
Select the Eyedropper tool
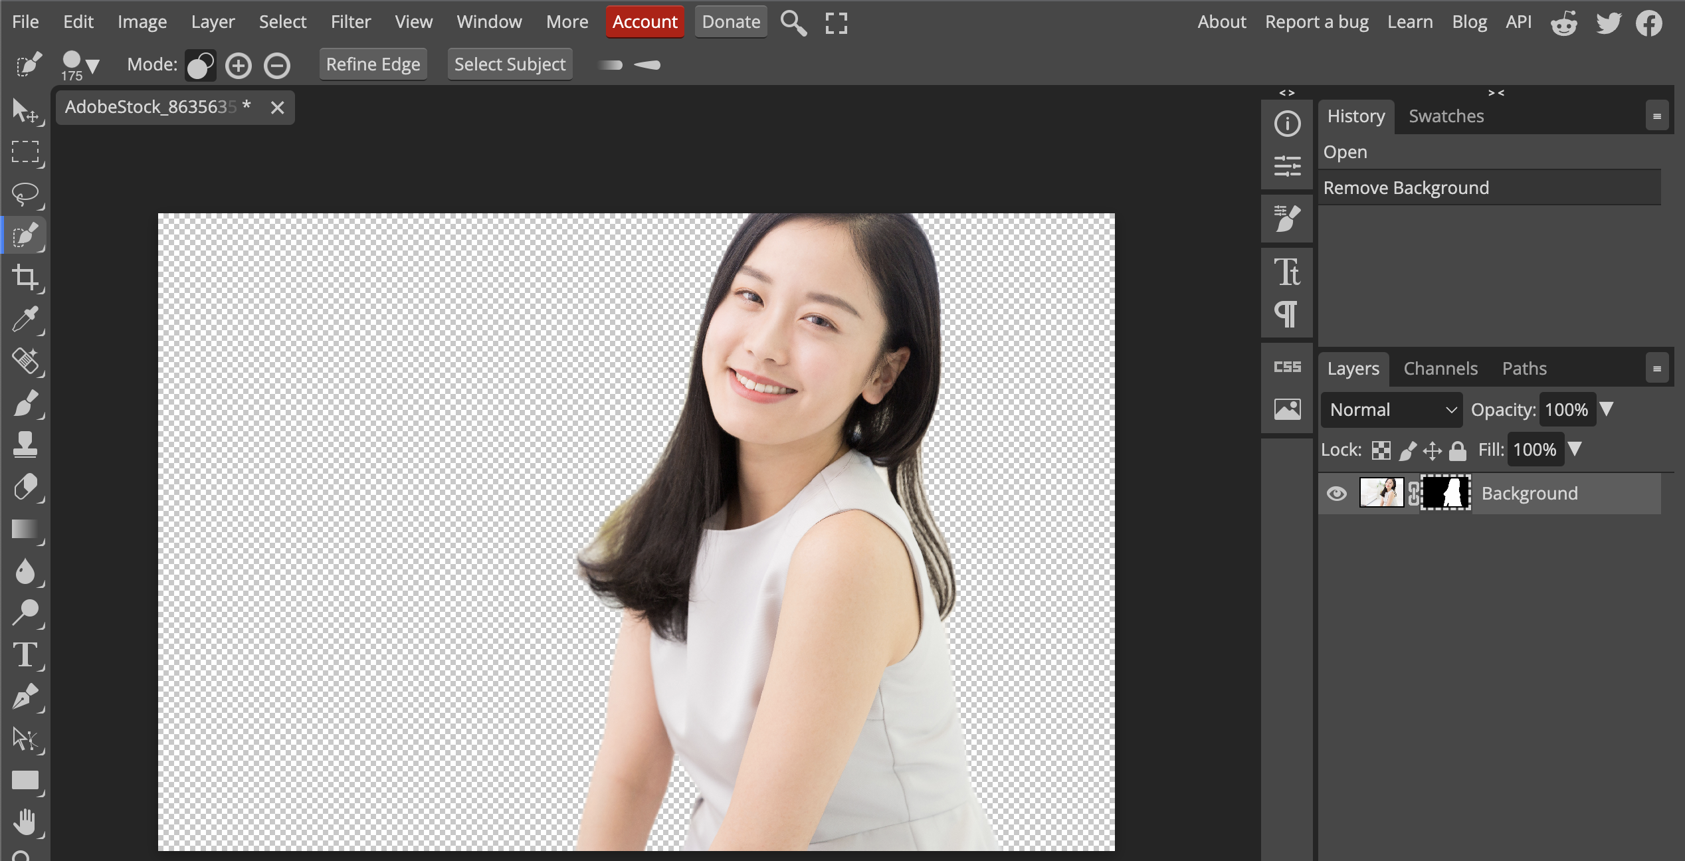pyautogui.click(x=25, y=320)
